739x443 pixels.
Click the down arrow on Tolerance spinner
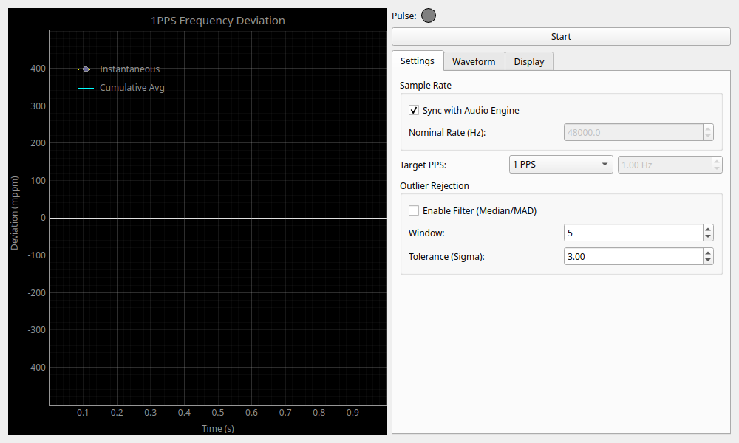pyautogui.click(x=708, y=260)
